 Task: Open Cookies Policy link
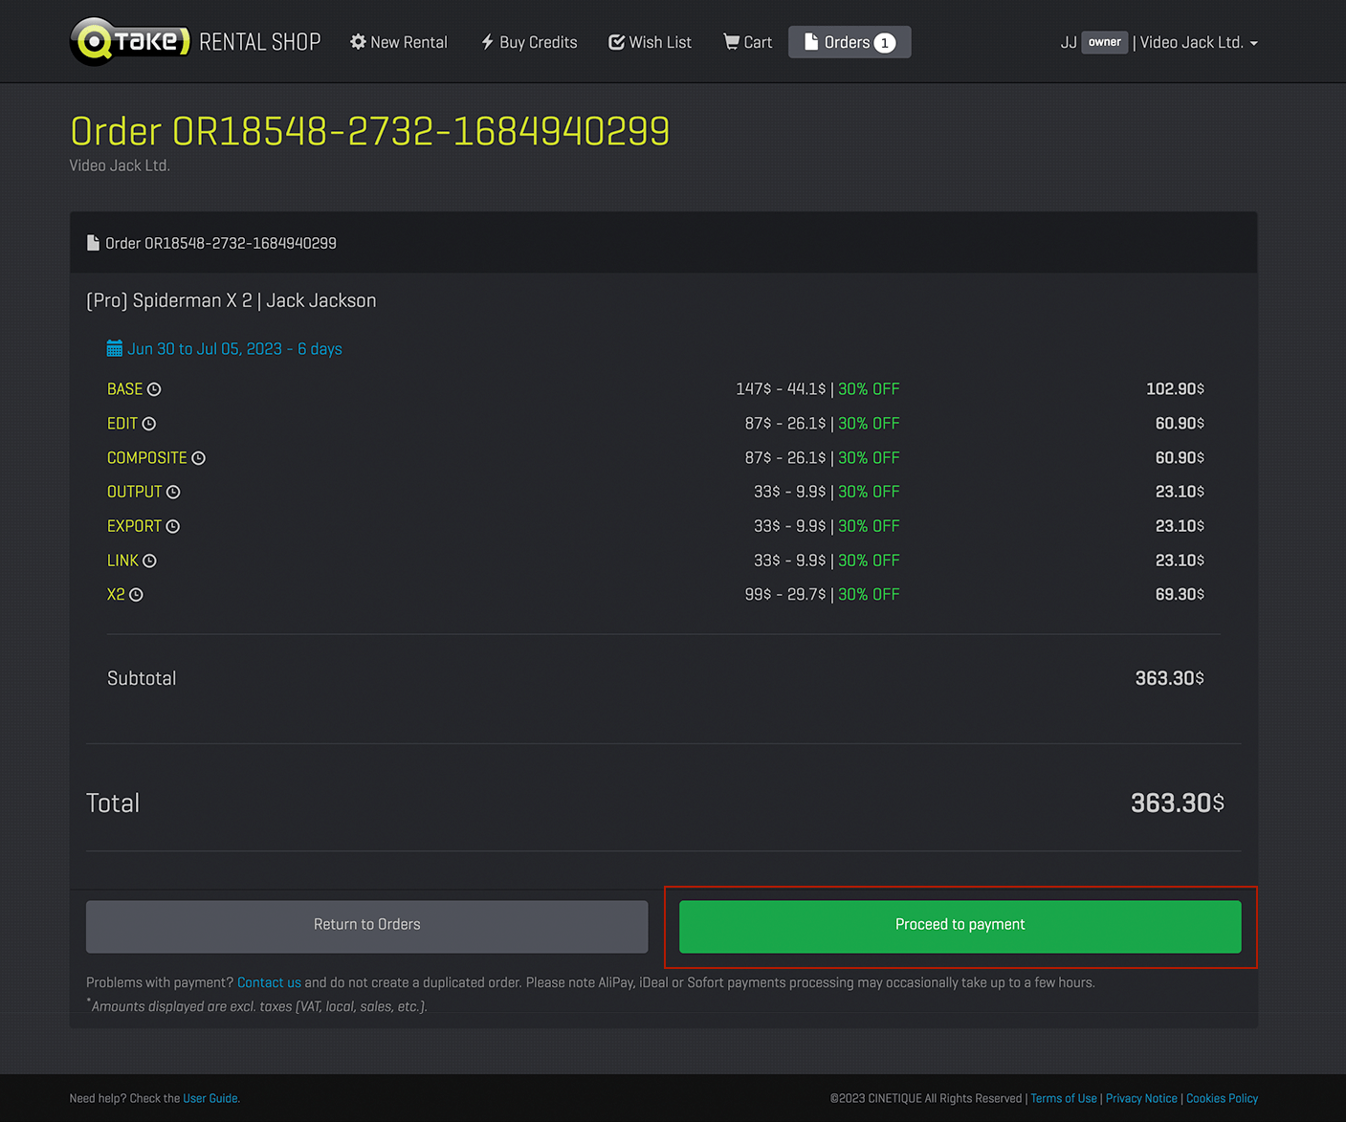1222,1098
